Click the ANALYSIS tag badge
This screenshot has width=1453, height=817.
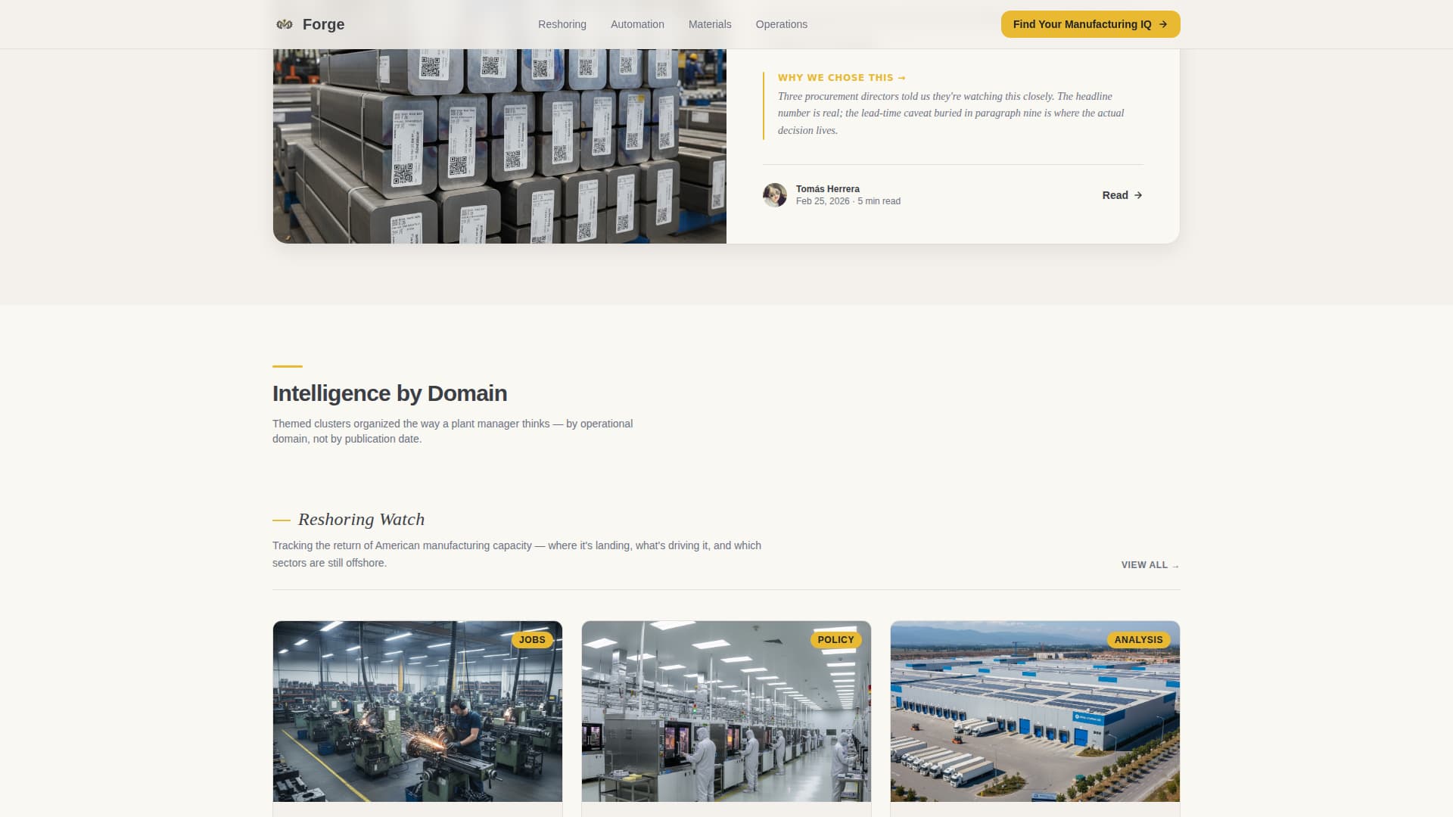(x=1138, y=640)
